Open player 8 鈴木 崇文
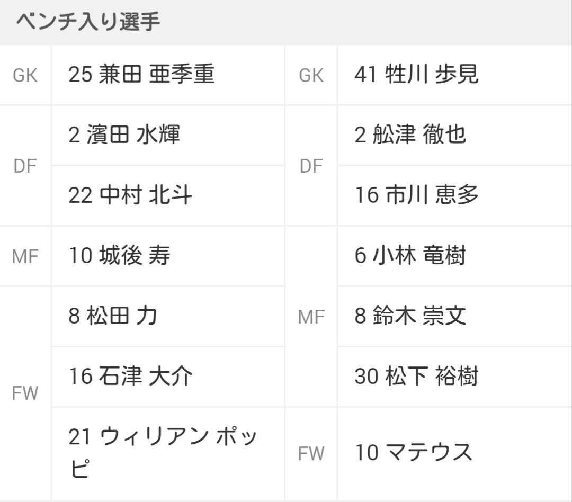The height and width of the screenshot is (502, 572). (x=455, y=316)
